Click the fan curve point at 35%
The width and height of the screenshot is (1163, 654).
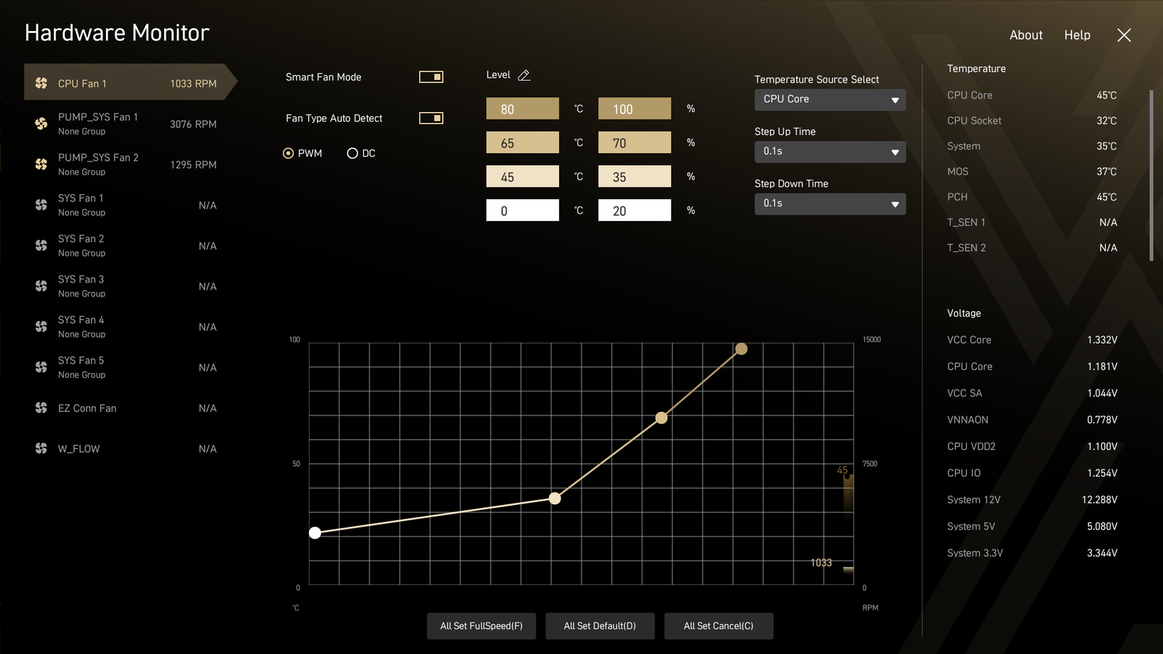click(x=555, y=498)
